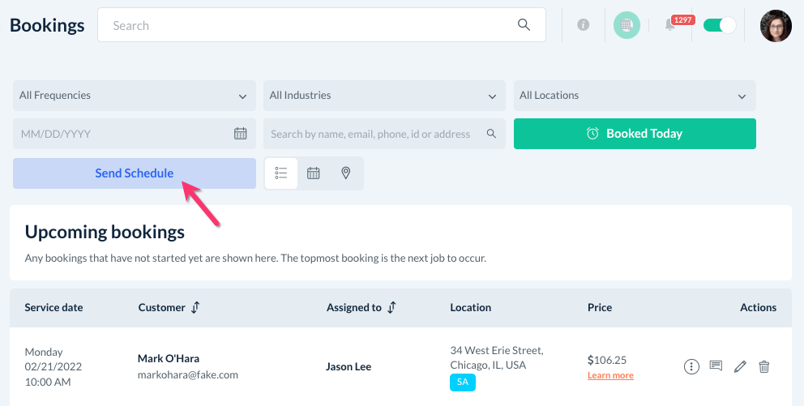
Task: Delete the Mark O'Hara booking
Action: (764, 366)
